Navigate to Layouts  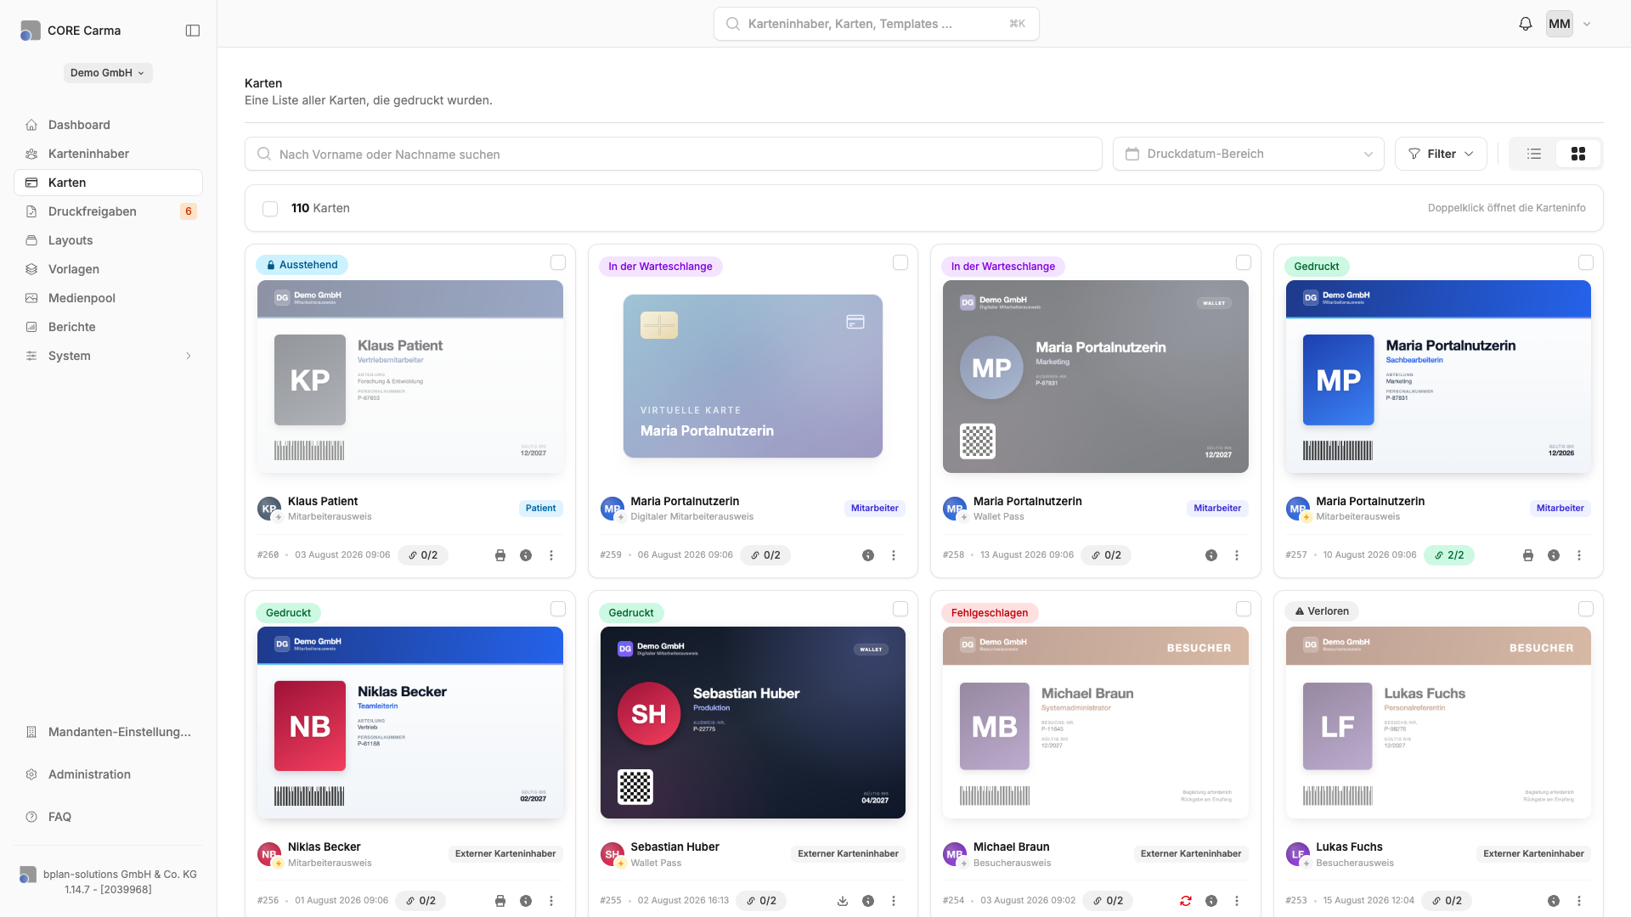[108, 240]
